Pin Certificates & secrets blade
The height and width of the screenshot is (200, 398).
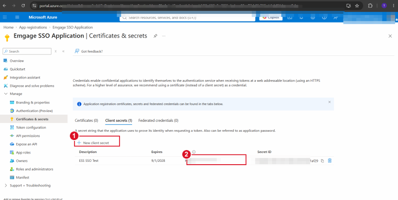[x=155, y=36]
